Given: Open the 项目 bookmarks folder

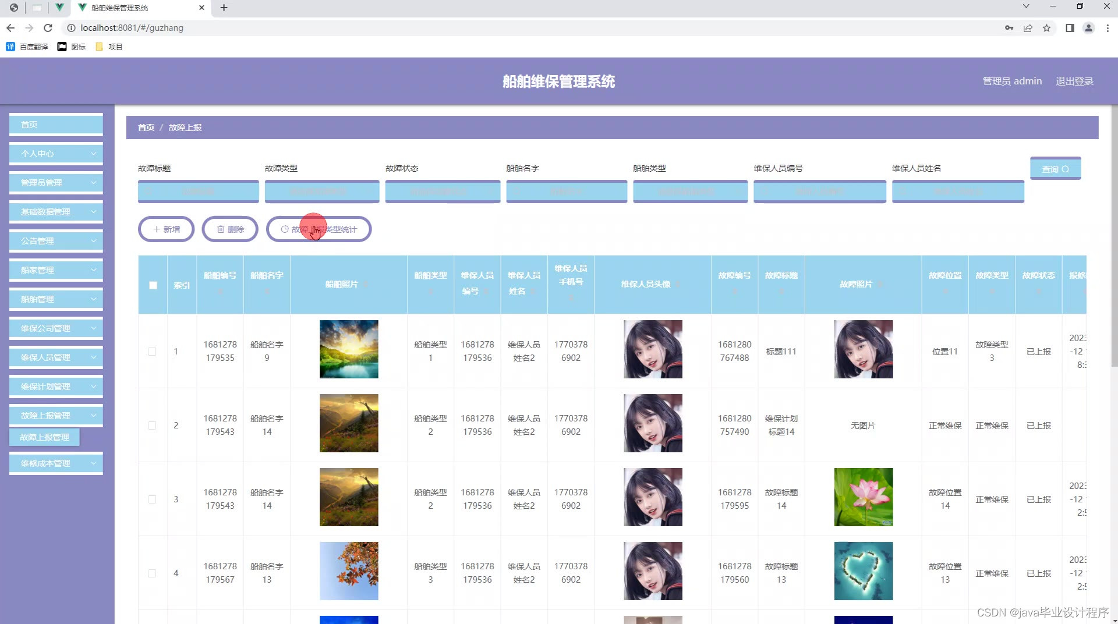Looking at the screenshot, I should [x=109, y=47].
